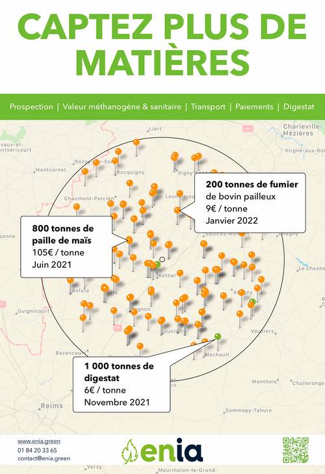Screen dimensions: 325x474
Task: Click the Le Chesne map label
Action: (x=311, y=269)
